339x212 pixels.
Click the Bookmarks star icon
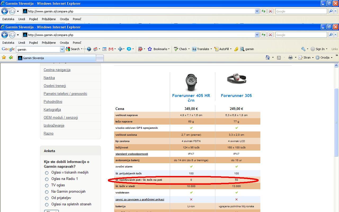pos(150,49)
